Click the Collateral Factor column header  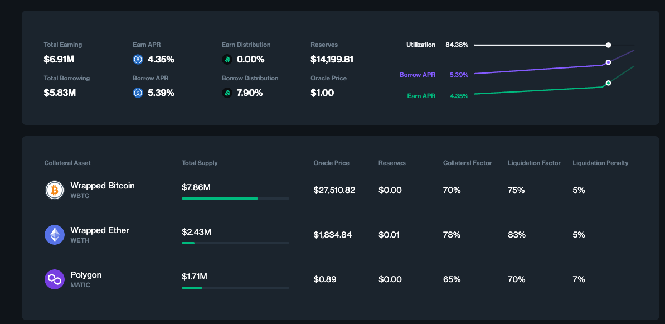(x=467, y=163)
